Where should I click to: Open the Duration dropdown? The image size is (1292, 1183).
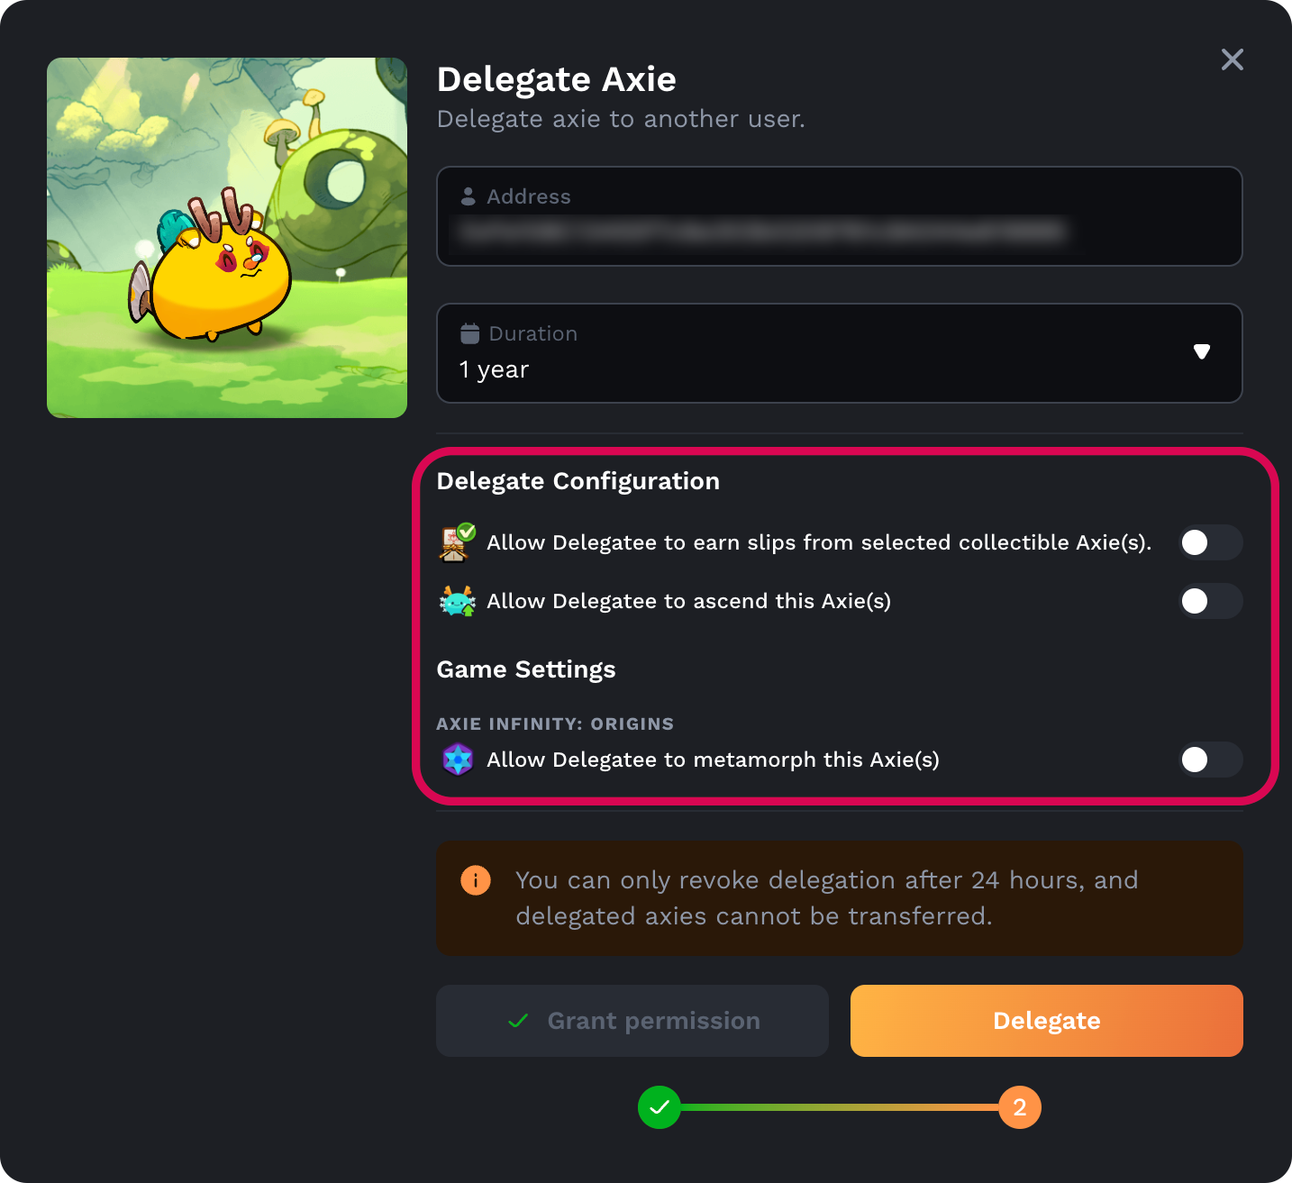coord(839,353)
